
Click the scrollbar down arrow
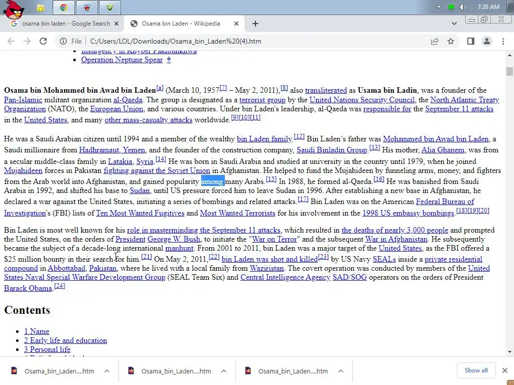click(x=509, y=352)
